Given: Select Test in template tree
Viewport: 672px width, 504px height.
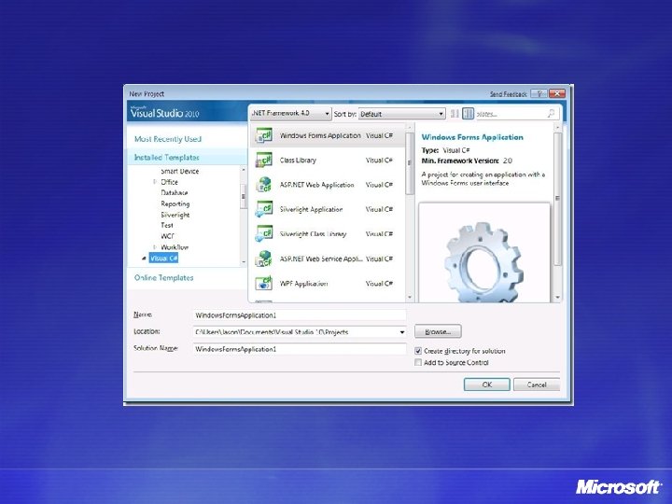Looking at the screenshot, I should pos(167,226).
